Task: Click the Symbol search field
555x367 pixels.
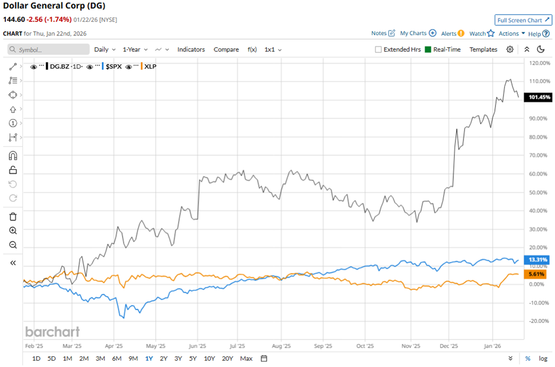Action: [x=48, y=49]
